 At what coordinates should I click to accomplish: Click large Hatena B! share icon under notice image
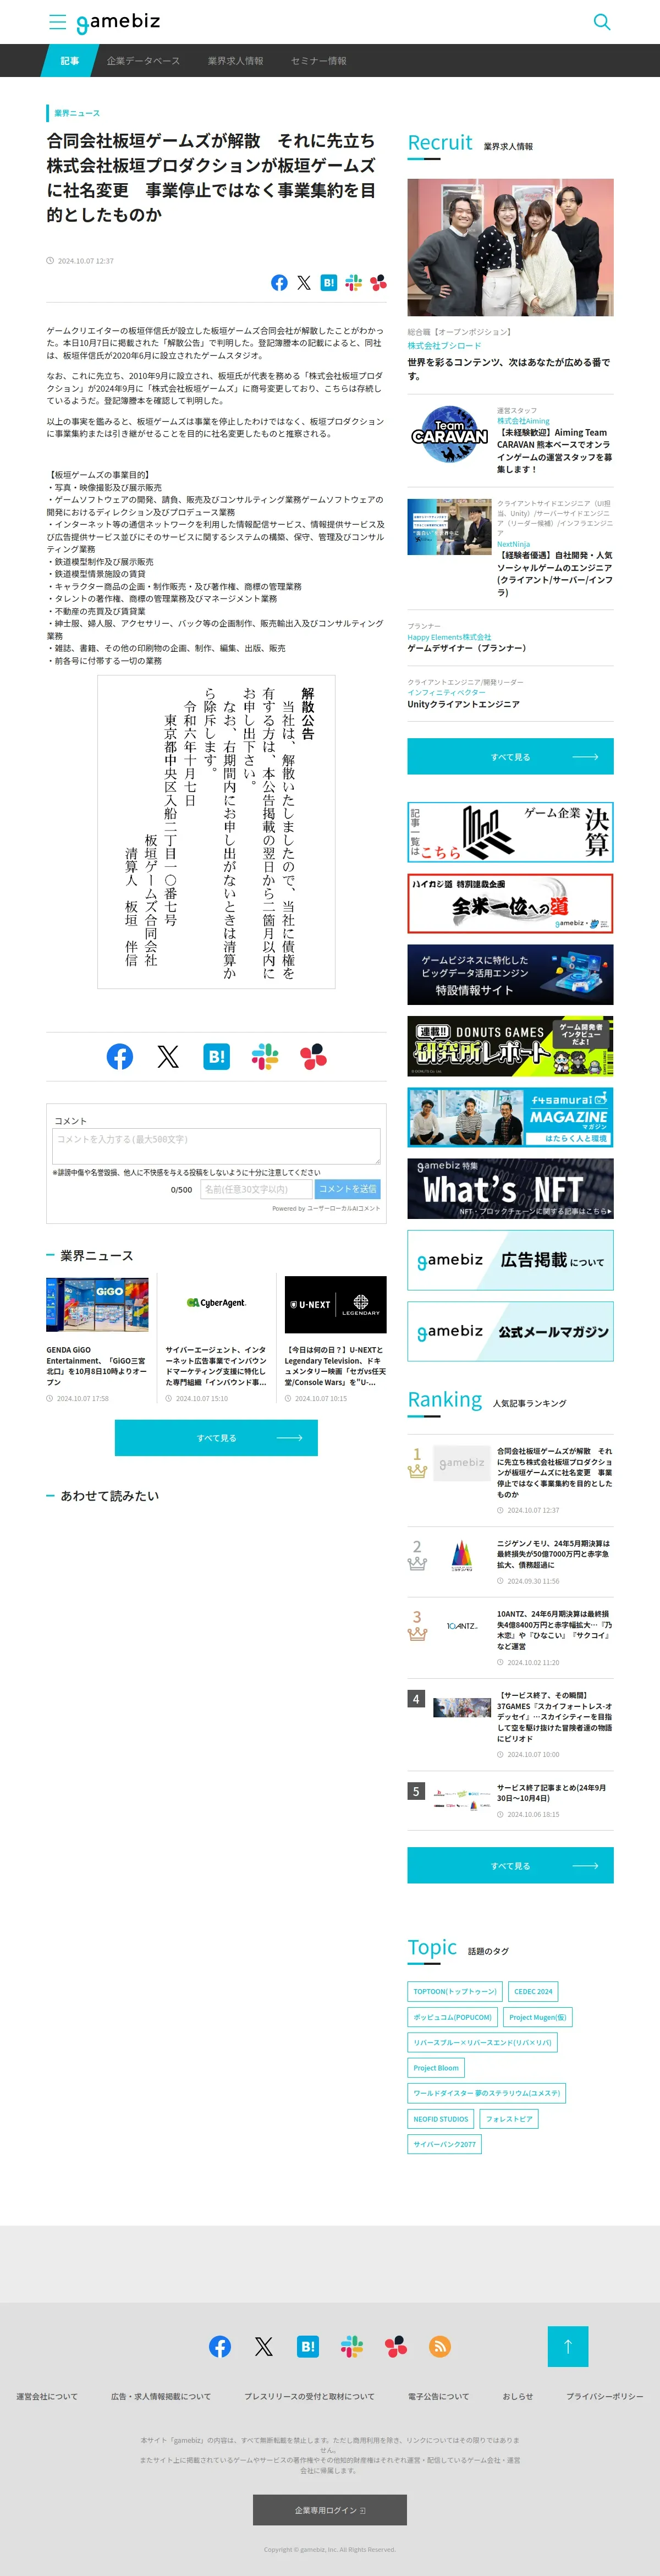point(216,1056)
